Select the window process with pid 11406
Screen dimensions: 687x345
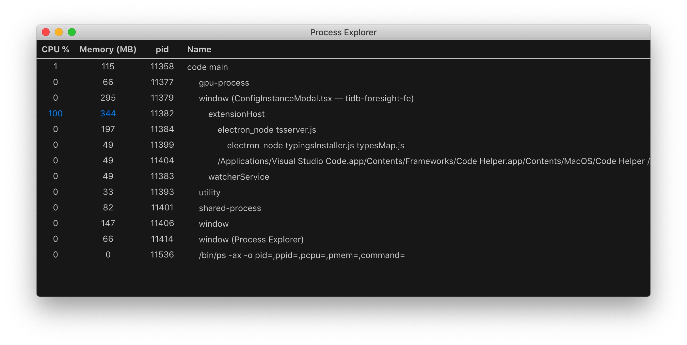click(214, 223)
